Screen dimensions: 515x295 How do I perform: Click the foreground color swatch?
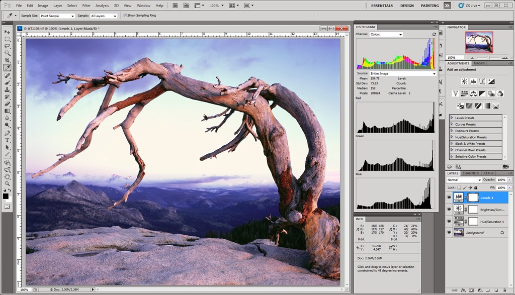pos(6,195)
